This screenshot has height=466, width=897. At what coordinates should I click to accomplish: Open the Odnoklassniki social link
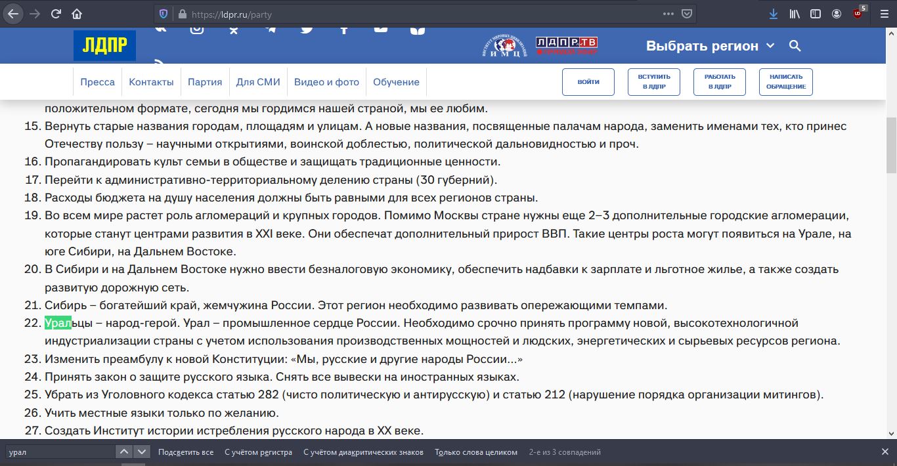pos(234,30)
